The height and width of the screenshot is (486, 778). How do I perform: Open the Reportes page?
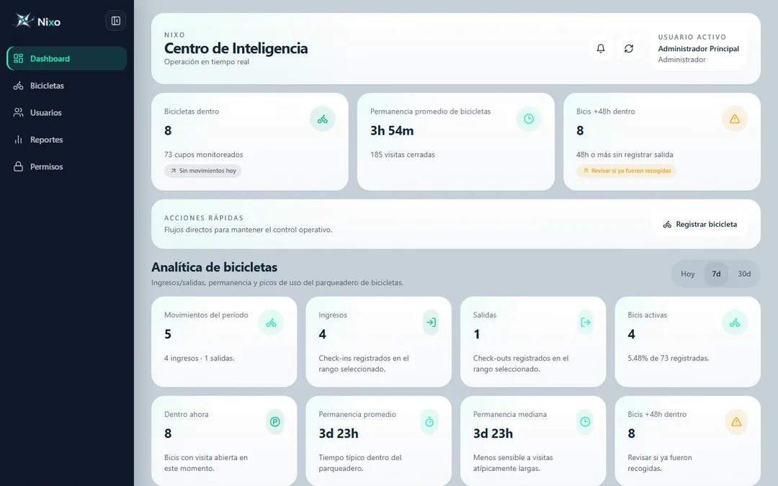pos(66,140)
